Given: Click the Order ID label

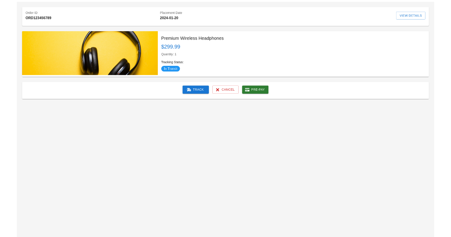Looking at the screenshot, I should pos(32,13).
